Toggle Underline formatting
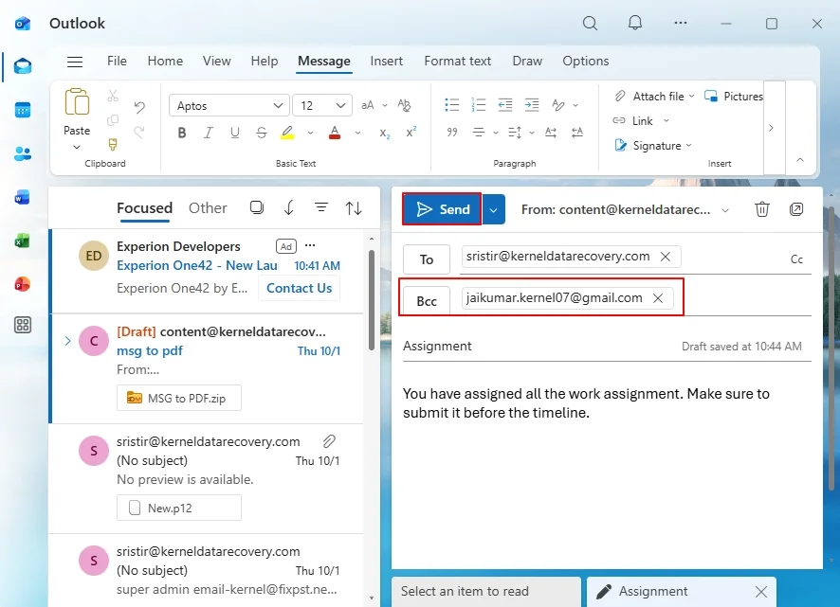The height and width of the screenshot is (607, 840). click(x=234, y=133)
